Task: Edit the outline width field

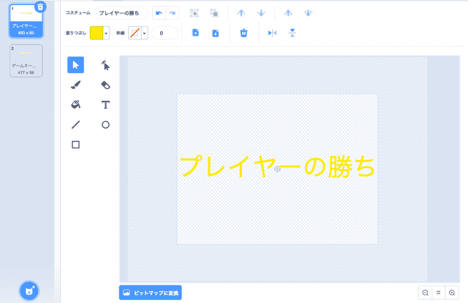Action: click(x=165, y=33)
